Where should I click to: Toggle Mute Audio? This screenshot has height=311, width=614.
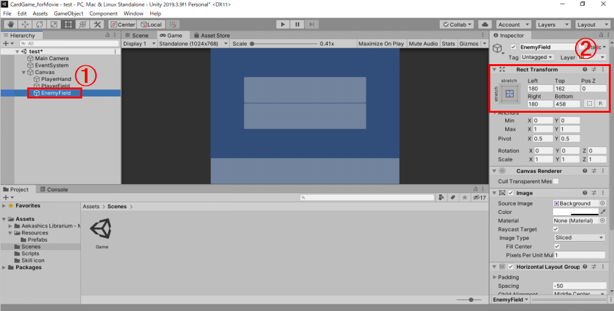(x=423, y=43)
